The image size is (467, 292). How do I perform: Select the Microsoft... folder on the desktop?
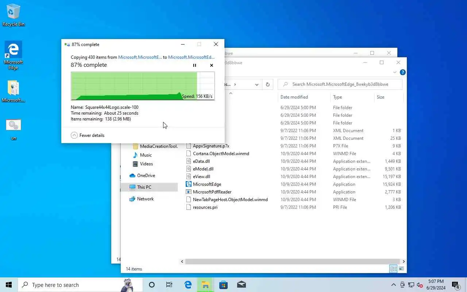pos(13,91)
